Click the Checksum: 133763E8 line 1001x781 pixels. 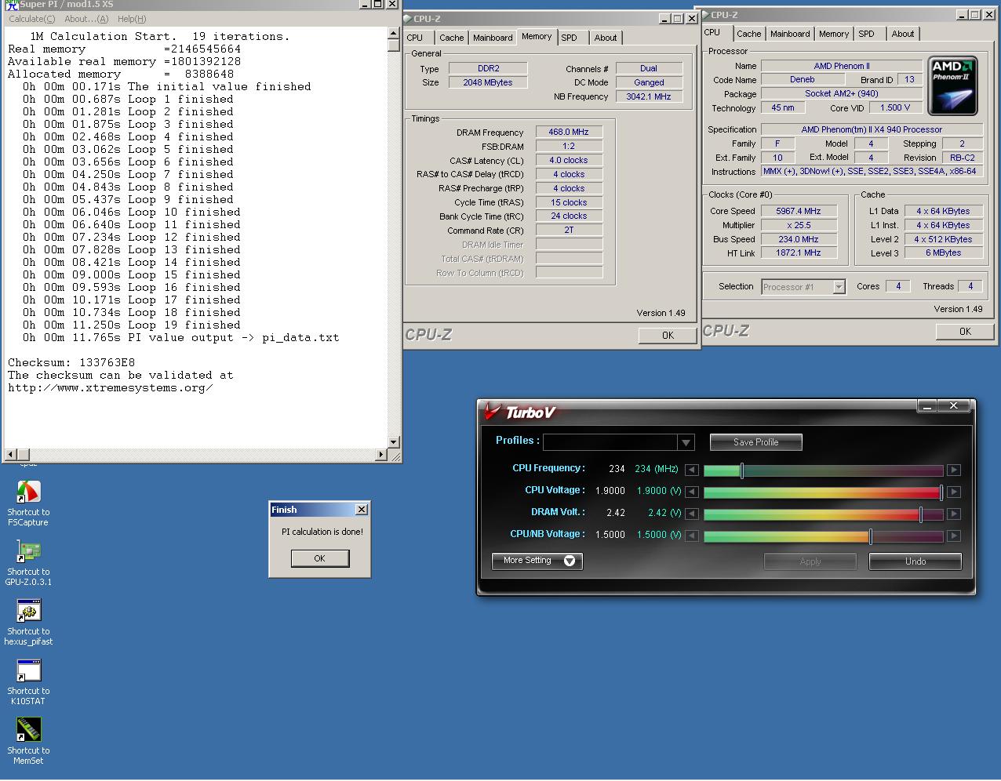(x=71, y=362)
